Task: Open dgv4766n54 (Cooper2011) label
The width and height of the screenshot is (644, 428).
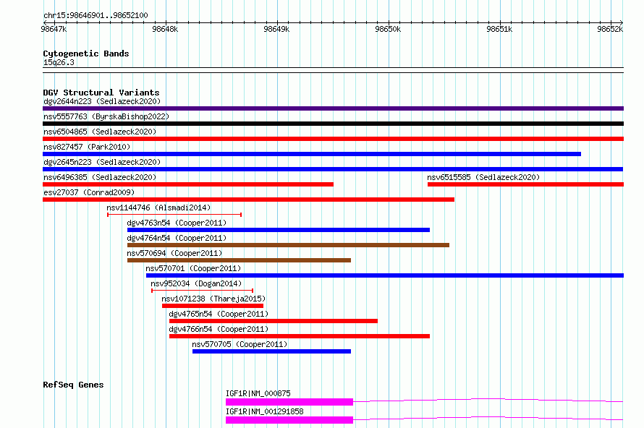Action: click(219, 329)
